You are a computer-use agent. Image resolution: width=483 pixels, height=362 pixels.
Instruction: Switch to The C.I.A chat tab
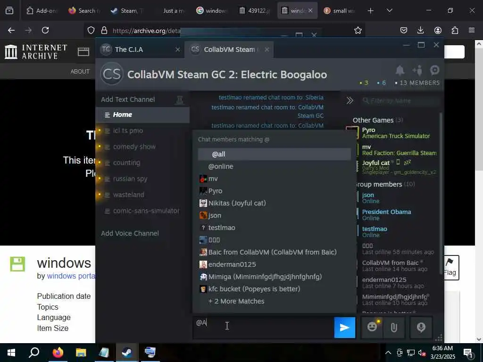coord(140,49)
